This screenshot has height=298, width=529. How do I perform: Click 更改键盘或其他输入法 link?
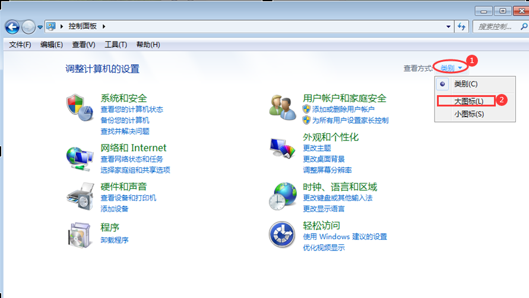tap(338, 198)
